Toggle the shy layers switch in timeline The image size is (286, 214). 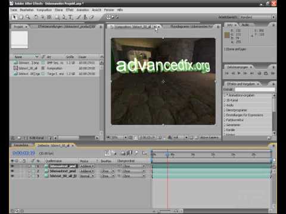click(123, 153)
